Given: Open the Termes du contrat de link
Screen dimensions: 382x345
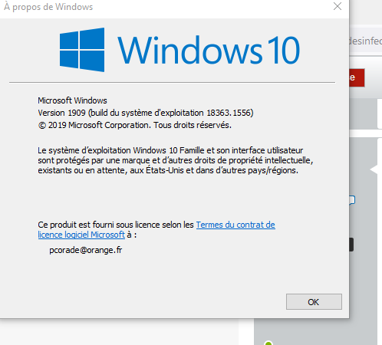Looking at the screenshot, I should tap(235, 225).
